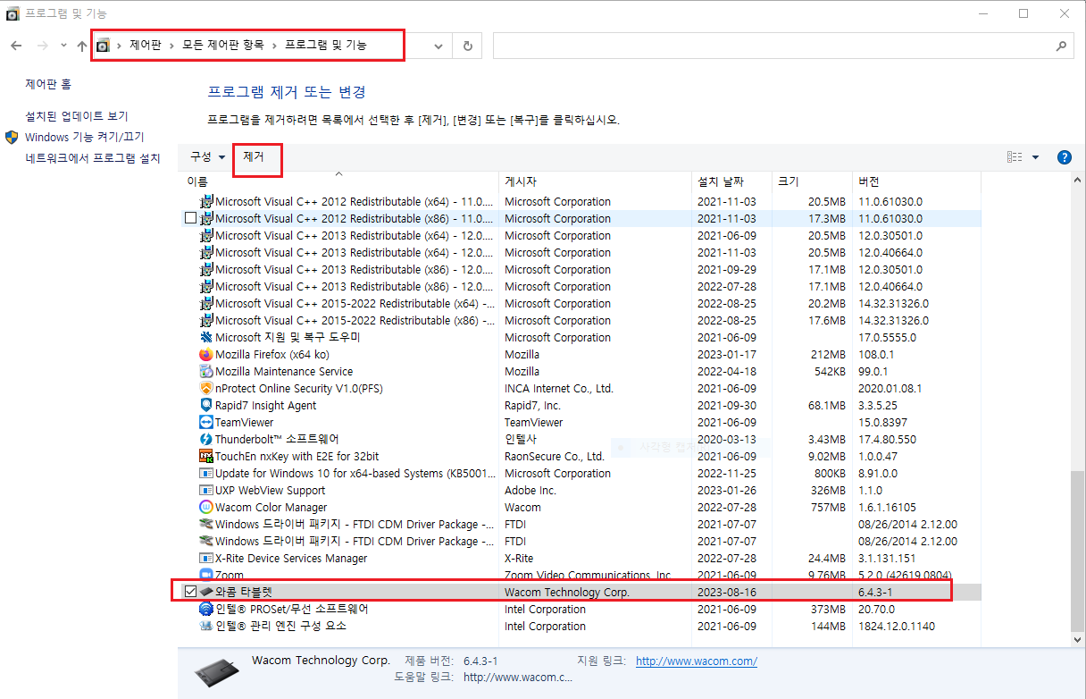Check the box for Visual C++ 2012 x86 row
Screen dimensions: 1086x699
pyautogui.click(x=190, y=218)
